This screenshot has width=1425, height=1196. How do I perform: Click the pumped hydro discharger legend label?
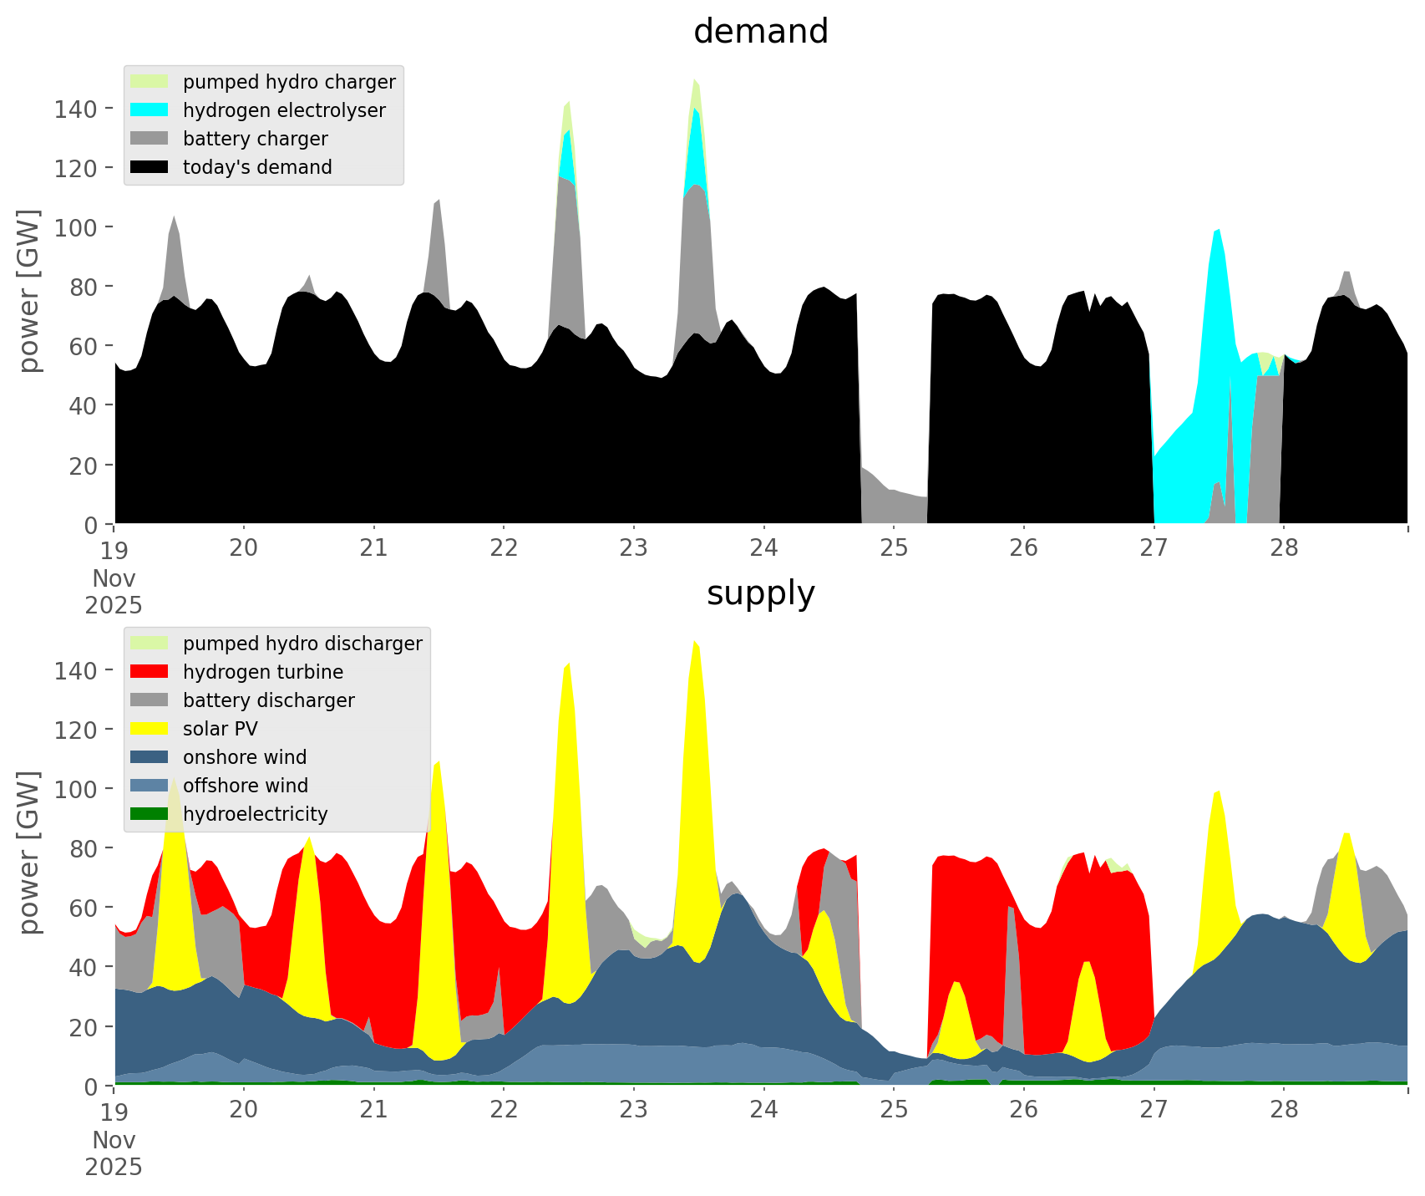click(302, 644)
